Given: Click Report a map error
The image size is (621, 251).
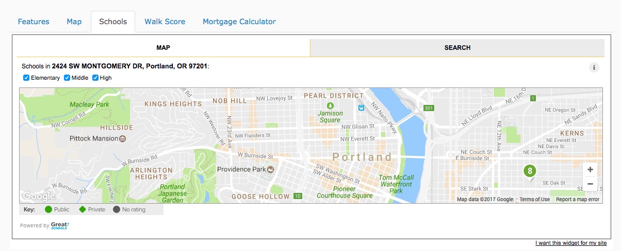Looking at the screenshot, I should click(x=577, y=200).
